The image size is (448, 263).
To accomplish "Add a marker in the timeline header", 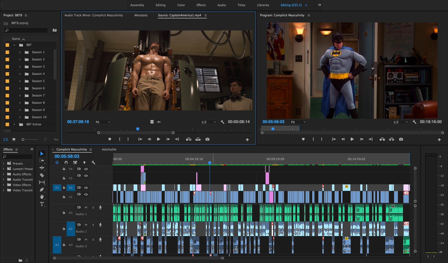I will pyautogui.click(x=84, y=163).
